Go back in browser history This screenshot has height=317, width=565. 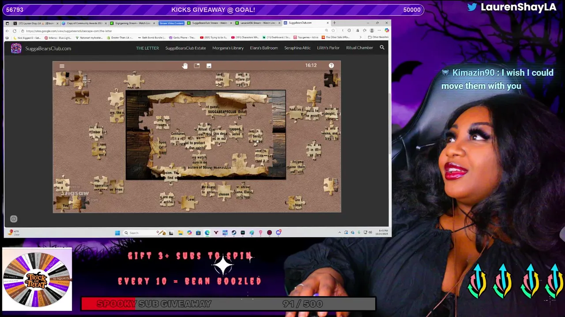[8, 31]
